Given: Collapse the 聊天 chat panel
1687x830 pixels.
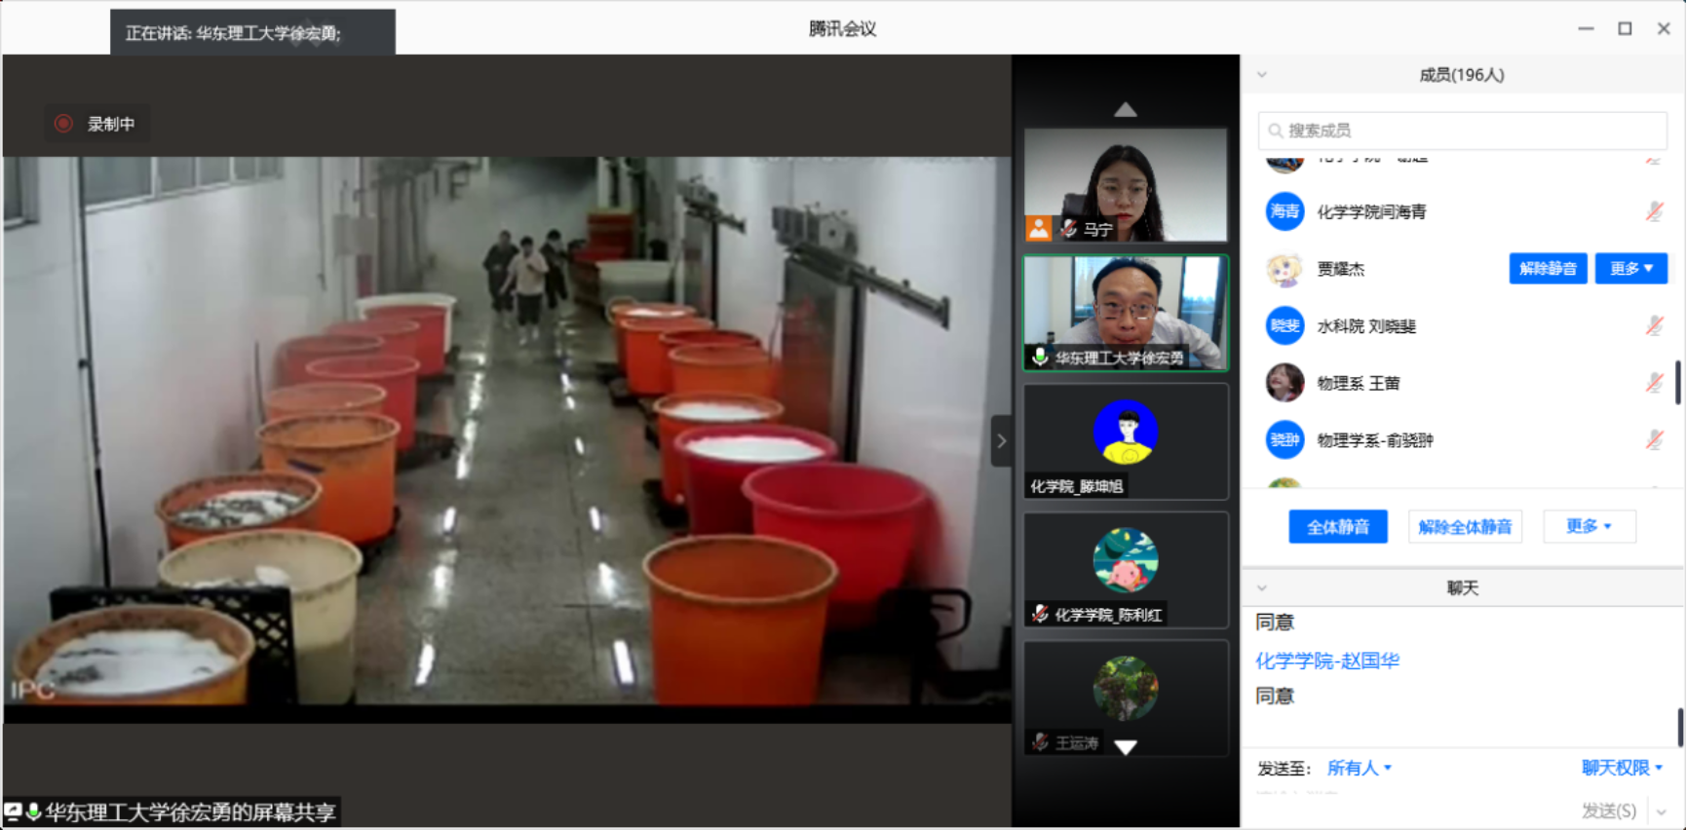Looking at the screenshot, I should [1262, 588].
